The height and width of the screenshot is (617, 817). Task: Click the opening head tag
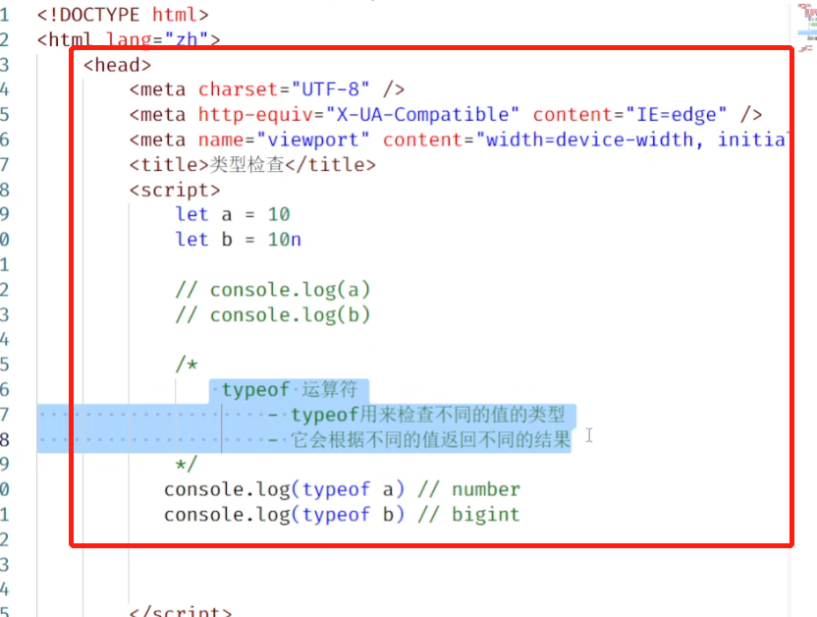click(x=117, y=65)
